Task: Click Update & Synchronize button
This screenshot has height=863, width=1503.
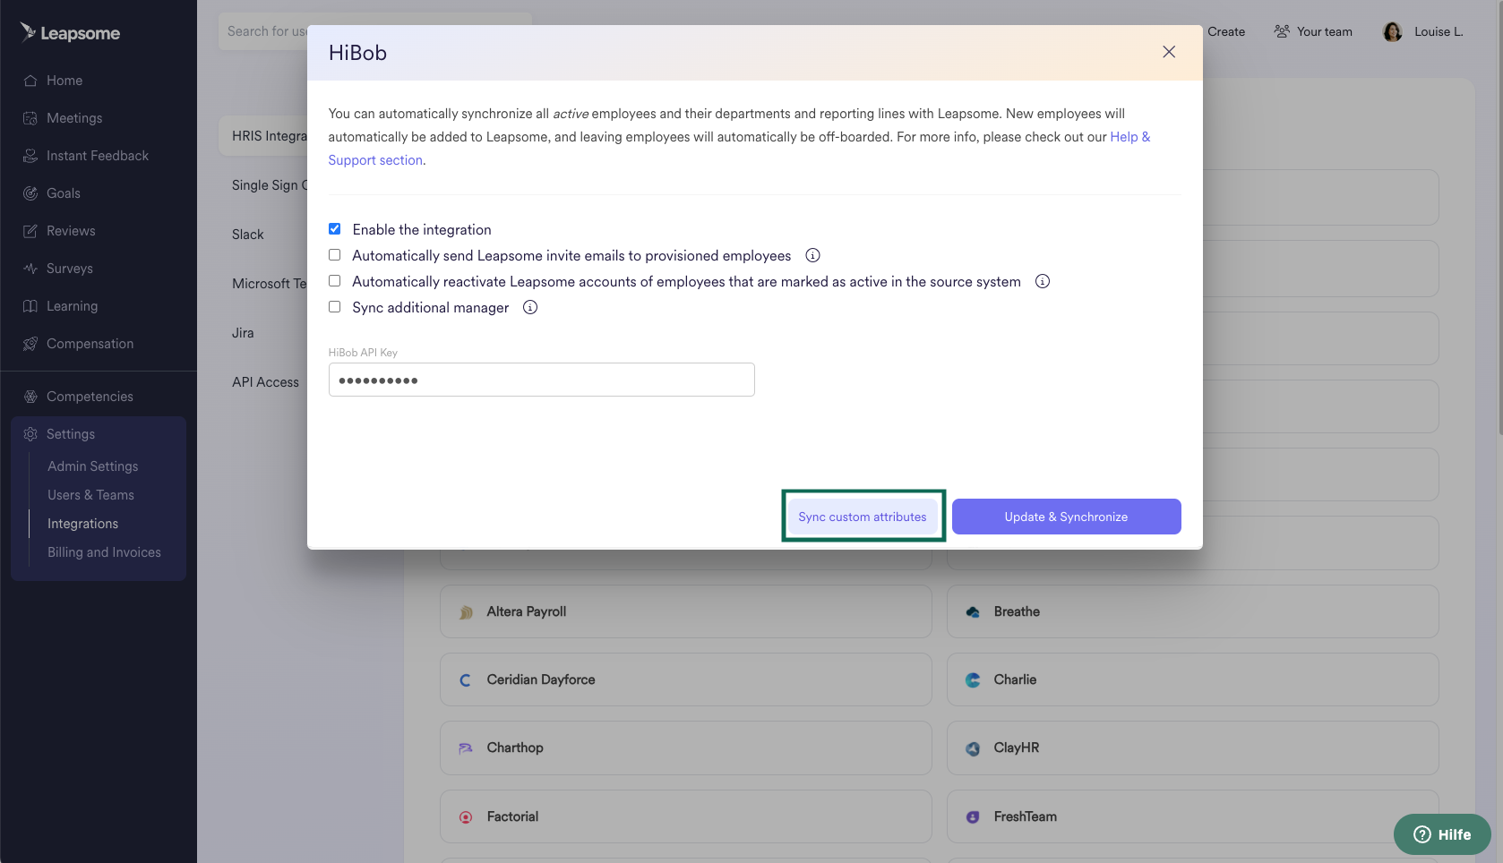Action: click(x=1066, y=517)
